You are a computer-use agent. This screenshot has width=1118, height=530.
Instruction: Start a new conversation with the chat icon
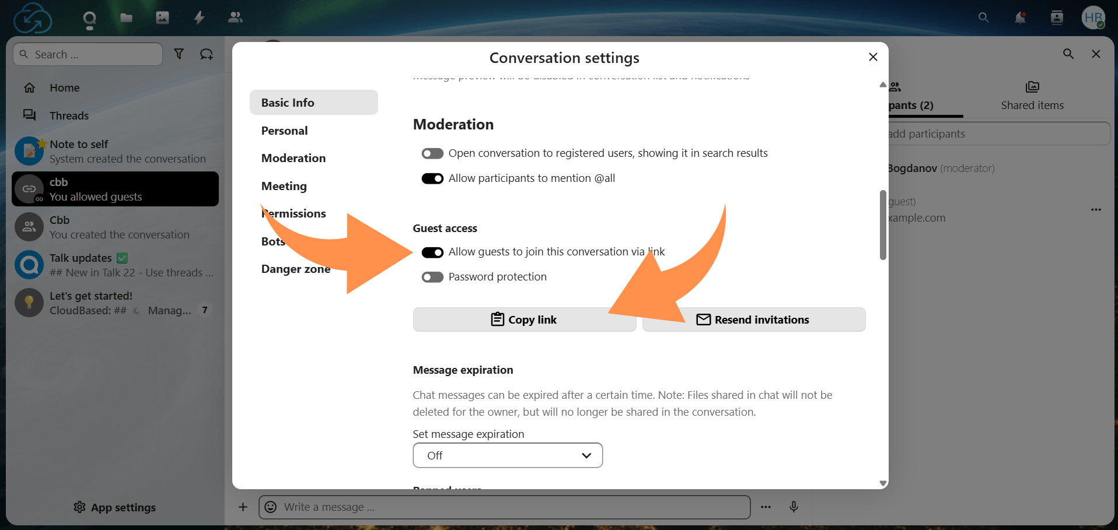point(207,54)
